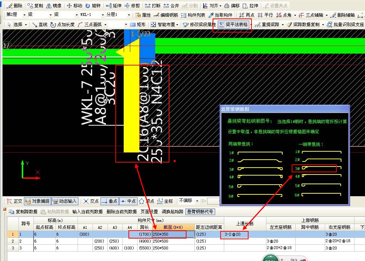This screenshot has height=261, width=365.
Task: Select the 合并 merge tool
Action: tap(171, 5)
